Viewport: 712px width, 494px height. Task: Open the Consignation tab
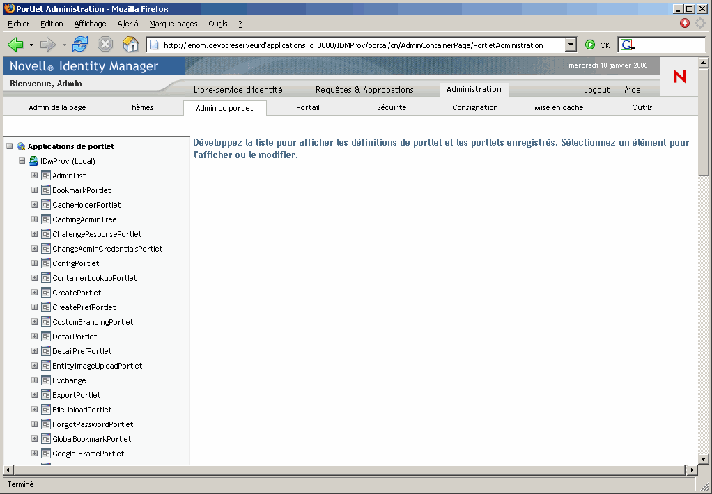click(x=475, y=107)
